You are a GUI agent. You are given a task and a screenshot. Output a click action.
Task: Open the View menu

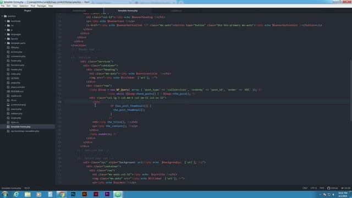[15, 6]
